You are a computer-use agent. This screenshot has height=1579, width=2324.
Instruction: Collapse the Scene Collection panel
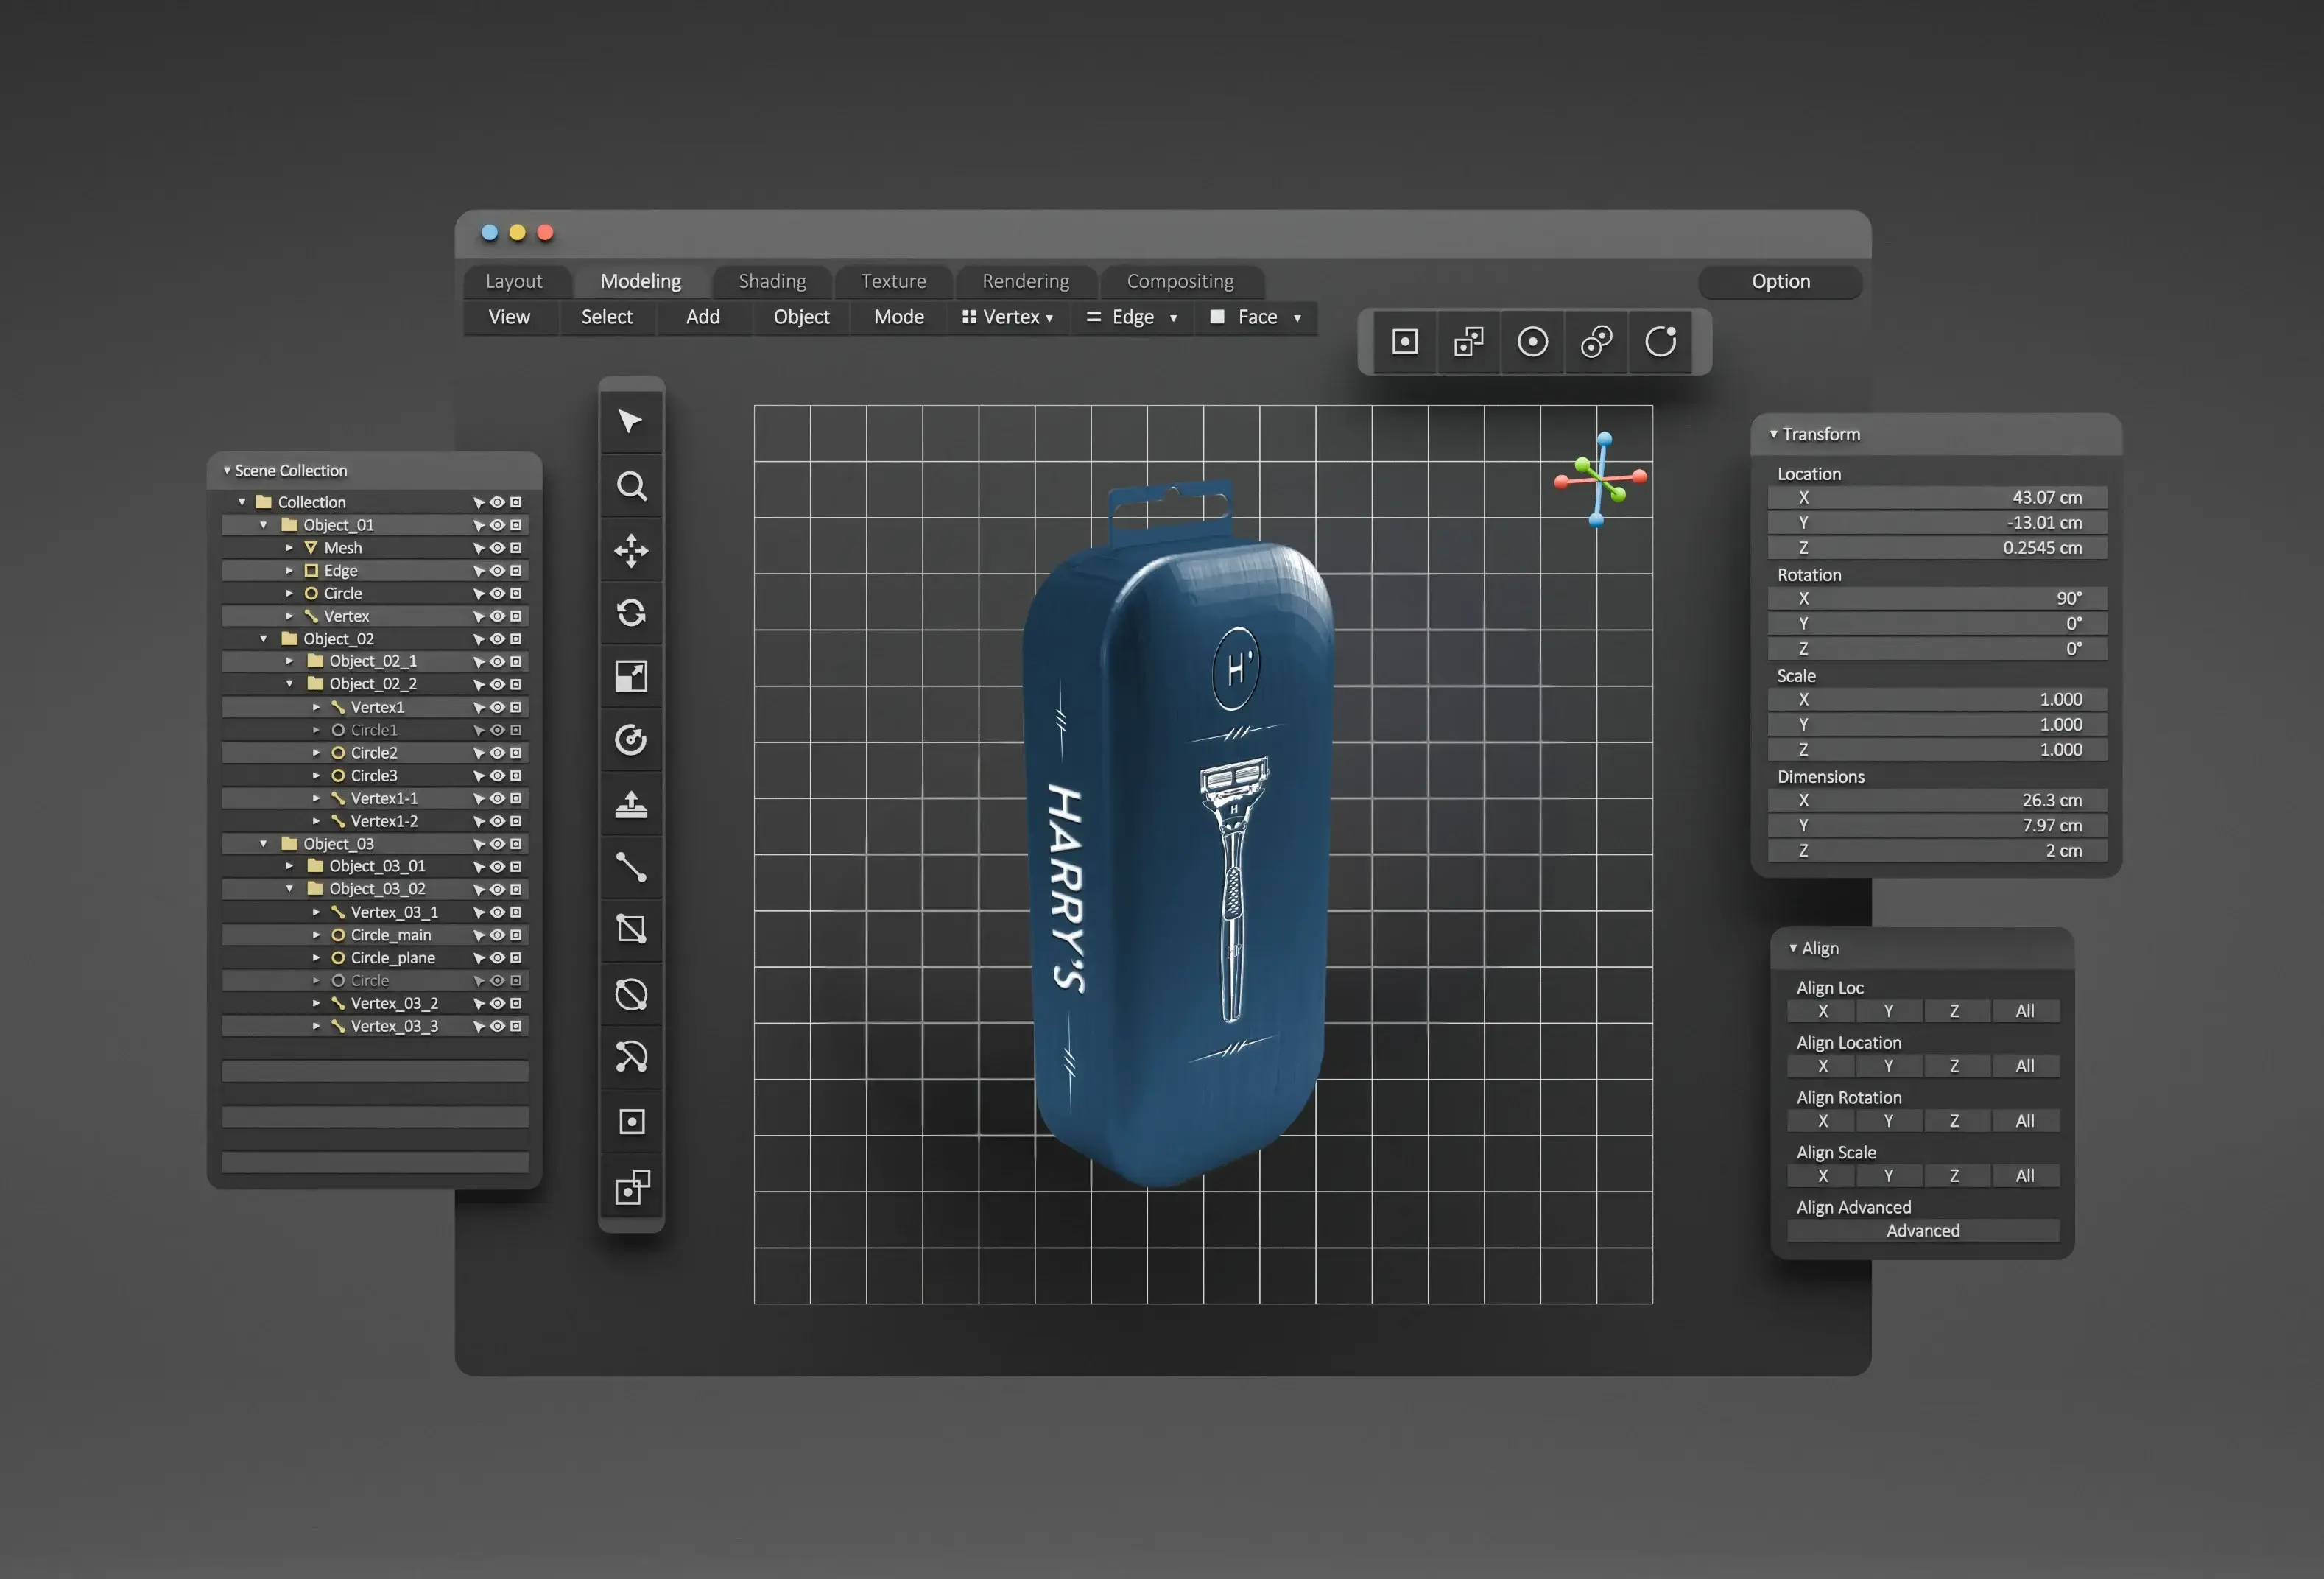[227, 470]
